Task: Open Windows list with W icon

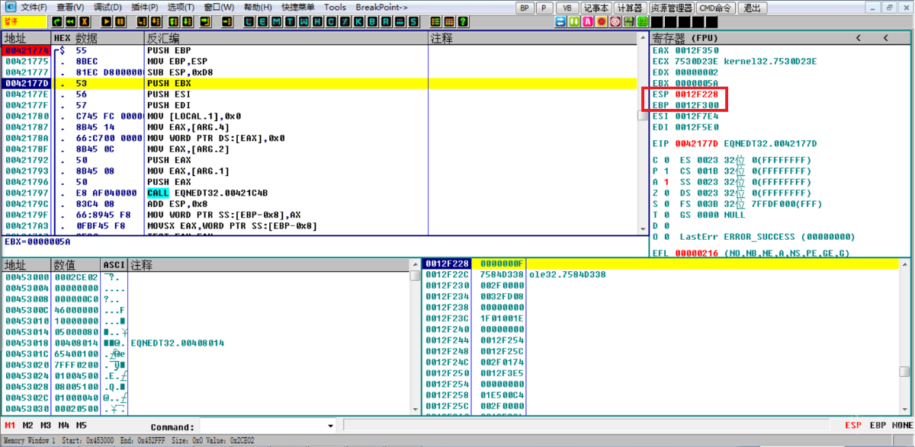Action: 303,21
